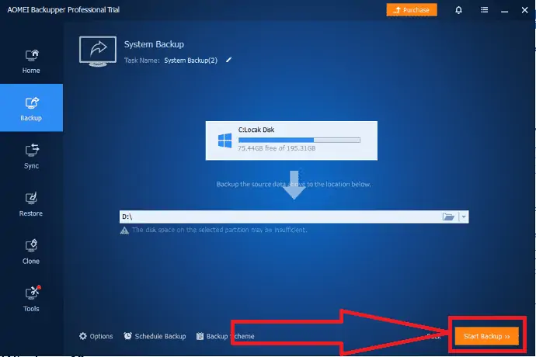Click the C: disk usage bar
The width and height of the screenshot is (536, 357).
[x=299, y=140]
